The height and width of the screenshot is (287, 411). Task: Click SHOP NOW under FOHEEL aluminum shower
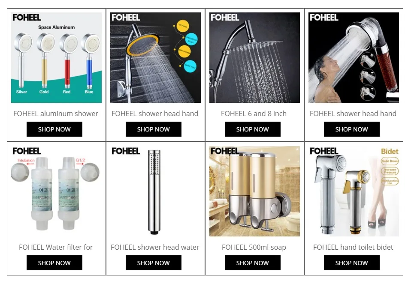point(54,129)
